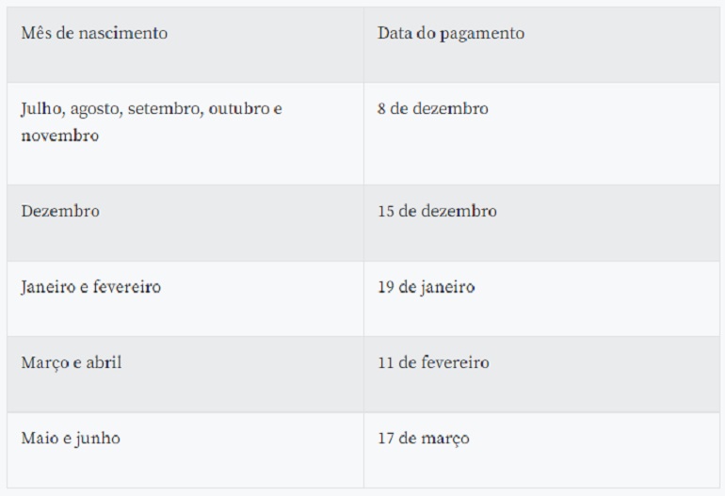The image size is (725, 496).
Task: Click the 'Março e abril' cell
Action: pos(185,375)
